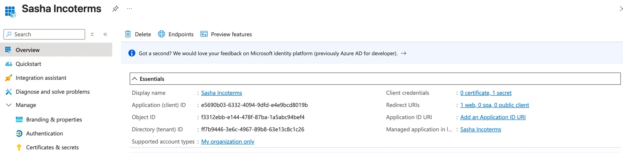This screenshot has height=153, width=623.
Task: Open the 0 certificate, 1 secret link
Action: [x=486, y=93]
